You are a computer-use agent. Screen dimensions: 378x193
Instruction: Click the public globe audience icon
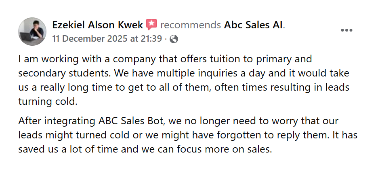(174, 39)
